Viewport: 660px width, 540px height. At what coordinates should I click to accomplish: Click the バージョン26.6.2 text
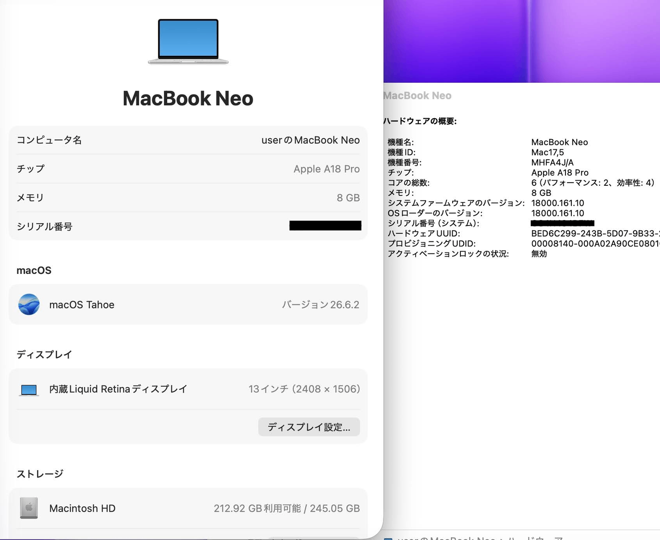pos(321,304)
